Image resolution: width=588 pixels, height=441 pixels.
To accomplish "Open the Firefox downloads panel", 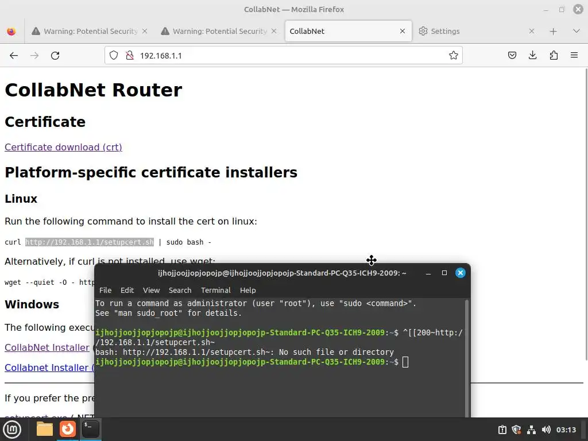I will (532, 56).
